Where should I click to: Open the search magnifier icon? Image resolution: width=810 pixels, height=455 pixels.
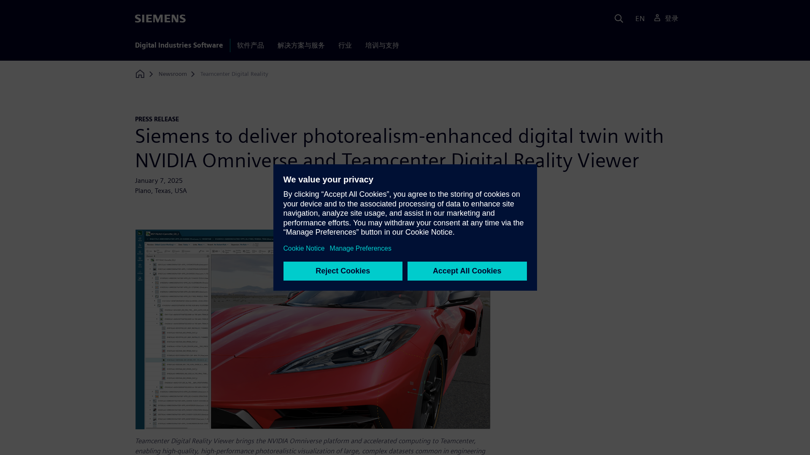618,19
